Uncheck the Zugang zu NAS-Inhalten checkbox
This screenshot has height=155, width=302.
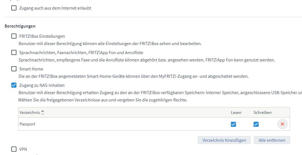click(x=14, y=85)
